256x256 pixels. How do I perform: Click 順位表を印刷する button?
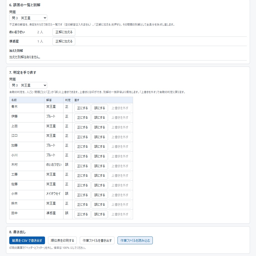62,240
